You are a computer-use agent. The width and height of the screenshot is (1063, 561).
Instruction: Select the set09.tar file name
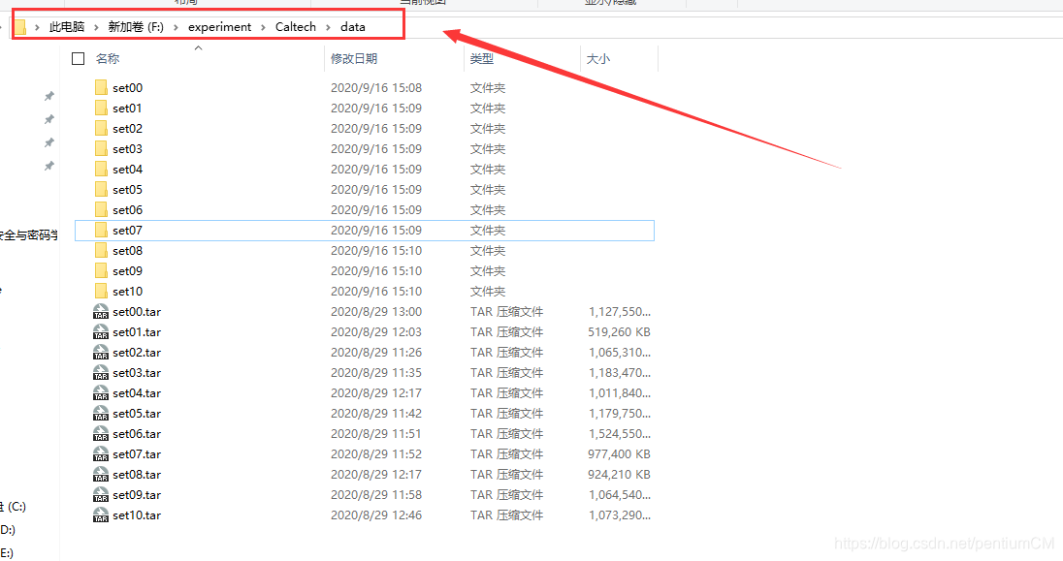click(x=137, y=494)
